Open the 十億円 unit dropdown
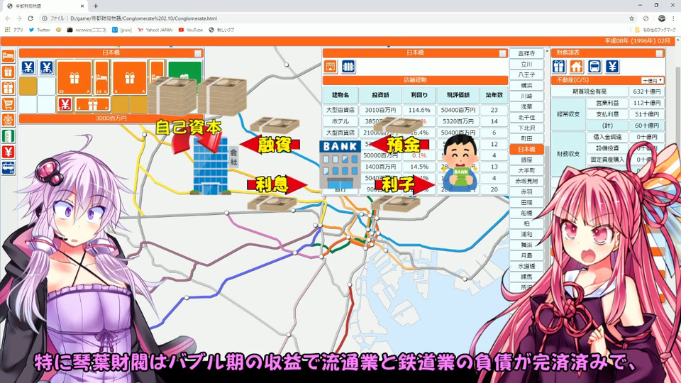The height and width of the screenshot is (383, 681). (x=653, y=80)
